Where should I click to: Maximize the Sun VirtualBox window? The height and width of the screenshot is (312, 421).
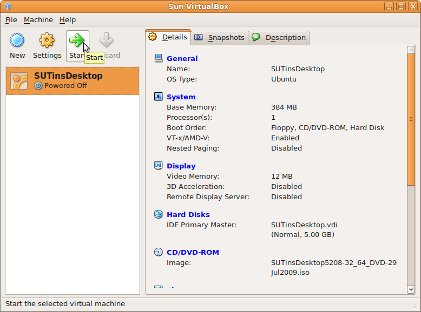point(401,6)
